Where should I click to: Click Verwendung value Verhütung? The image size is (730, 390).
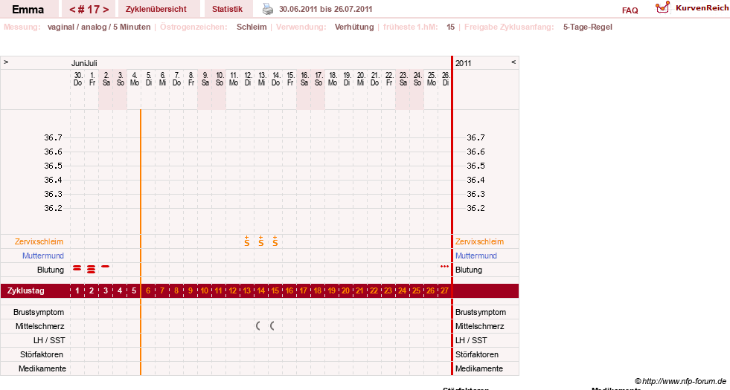354,27
